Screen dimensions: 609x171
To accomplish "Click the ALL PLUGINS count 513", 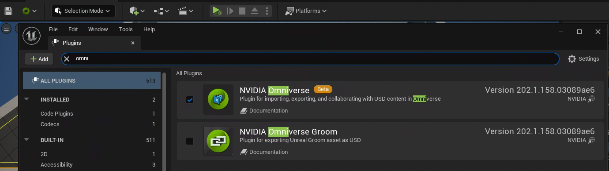I will click(151, 81).
